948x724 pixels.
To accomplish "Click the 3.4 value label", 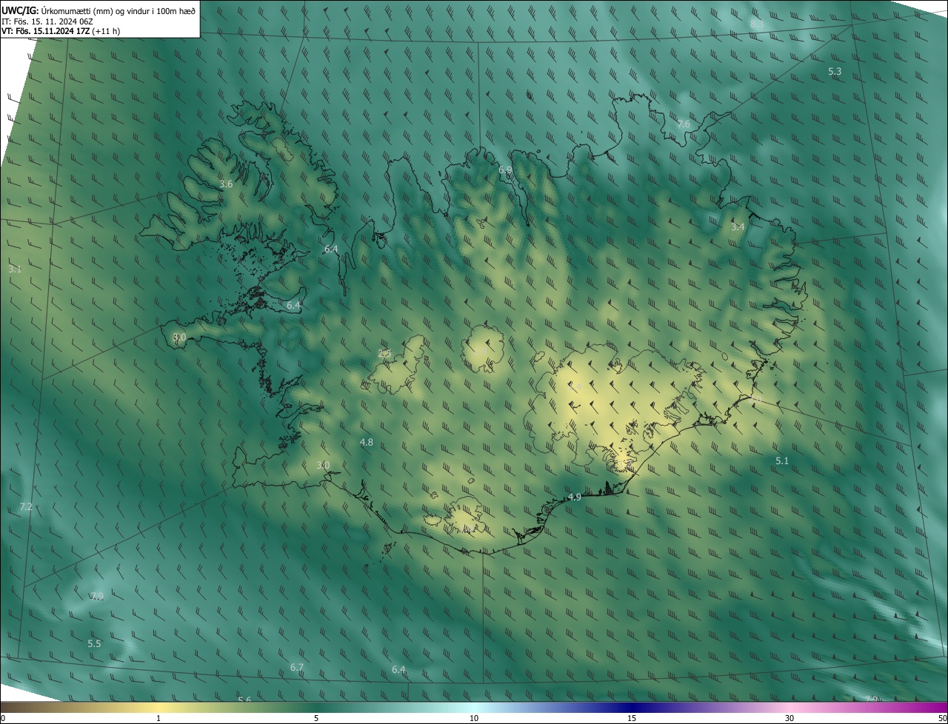I will point(738,227).
